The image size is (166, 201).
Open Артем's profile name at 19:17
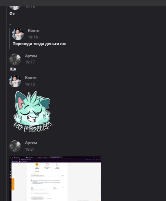pos(31,56)
